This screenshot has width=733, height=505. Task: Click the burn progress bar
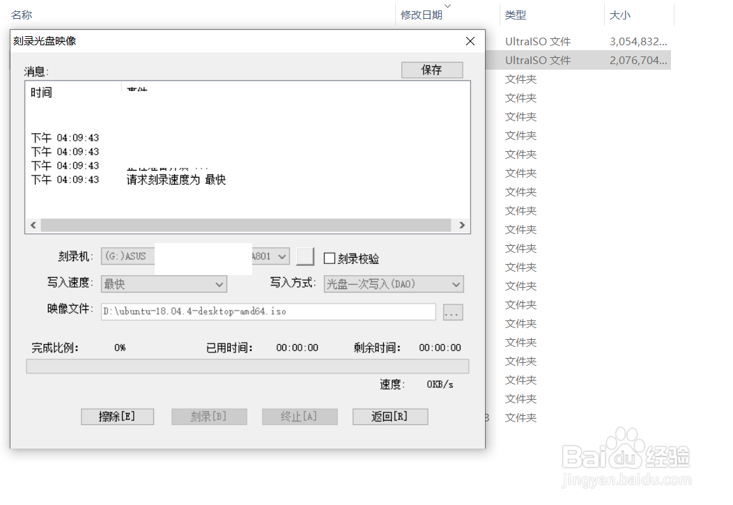(248, 366)
